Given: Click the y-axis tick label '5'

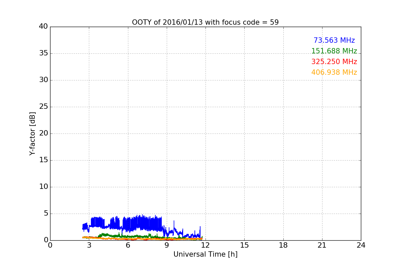Looking at the screenshot, I should tap(46, 214).
